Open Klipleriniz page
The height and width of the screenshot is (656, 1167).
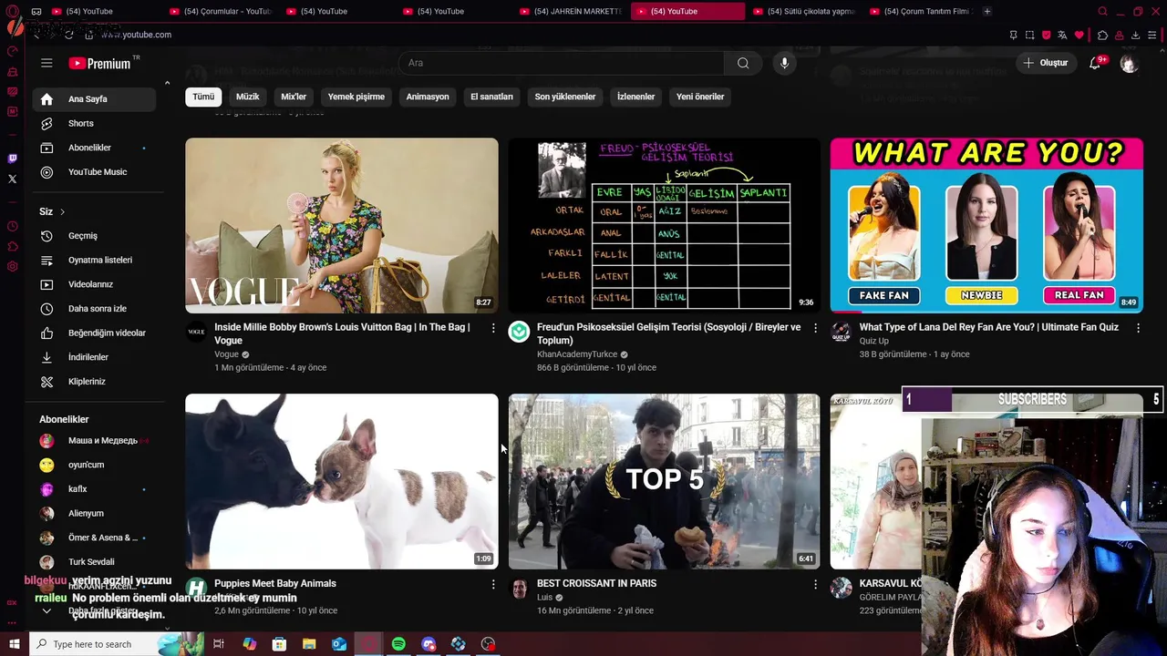[94, 382]
